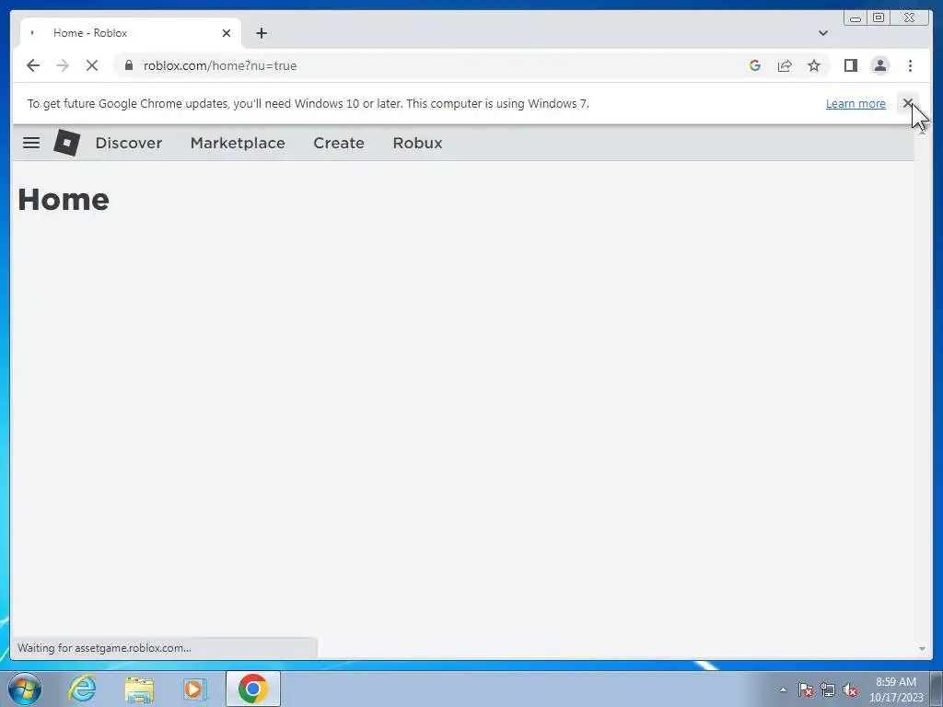Open the clock showing 8:59 AM
The width and height of the screenshot is (943, 707).
[x=896, y=690]
